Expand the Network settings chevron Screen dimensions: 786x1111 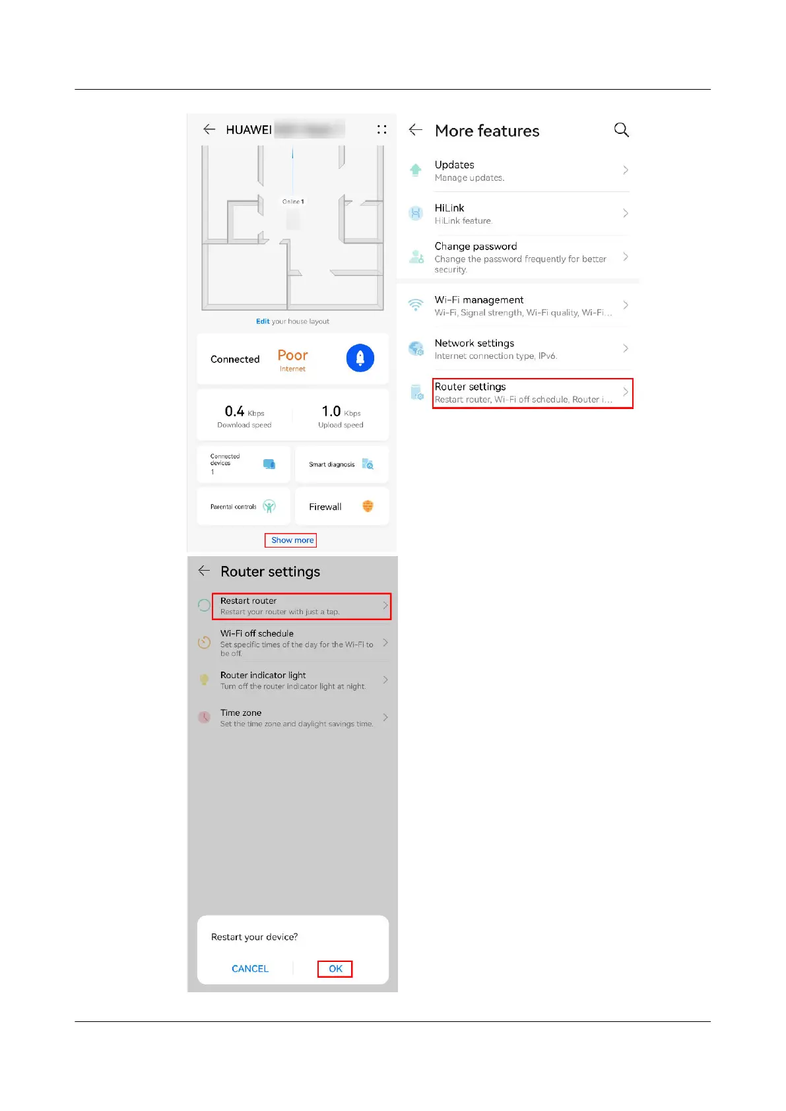[625, 348]
